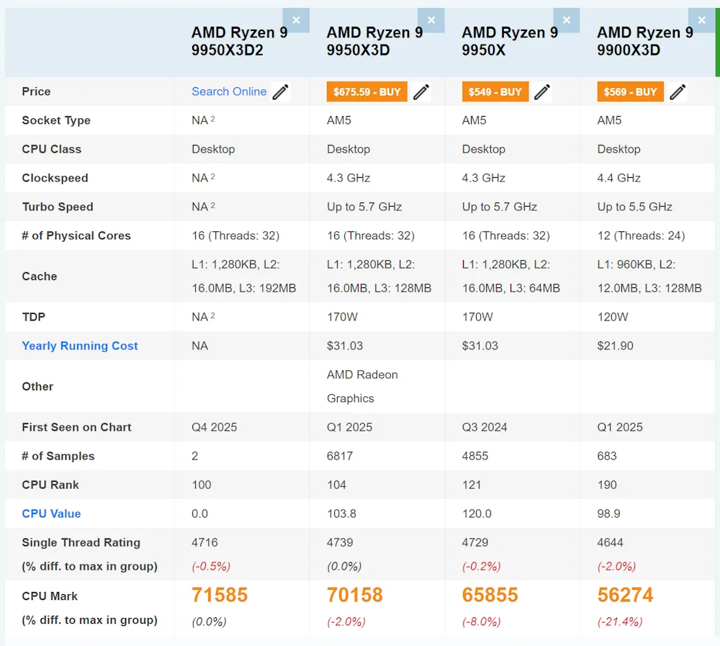This screenshot has width=720, height=646.
Task: Click the CPU Mark score 70158
Action: tap(354, 595)
